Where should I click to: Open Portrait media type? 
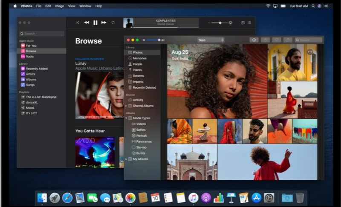point(142,136)
